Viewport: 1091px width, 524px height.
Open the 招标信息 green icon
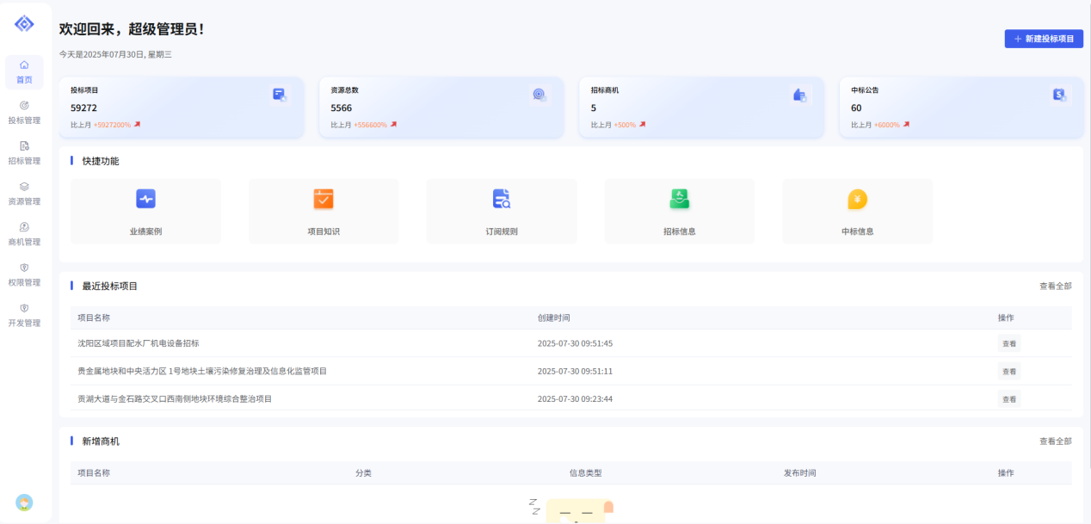point(680,199)
